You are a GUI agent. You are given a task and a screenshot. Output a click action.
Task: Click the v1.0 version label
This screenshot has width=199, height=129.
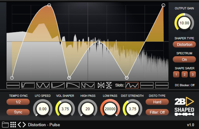coord(191,125)
